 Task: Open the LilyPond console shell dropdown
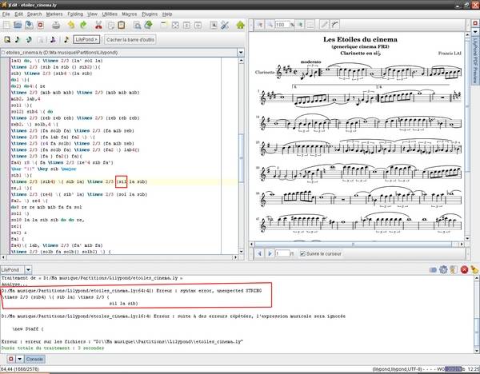coord(28,270)
